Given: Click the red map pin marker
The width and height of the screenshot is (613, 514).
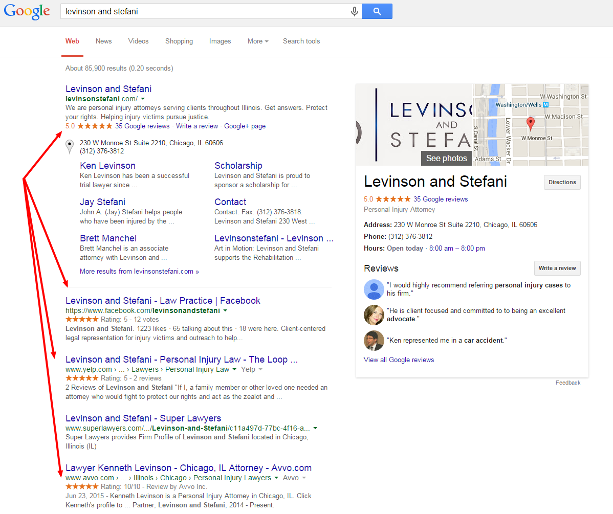Looking at the screenshot, I should (531, 123).
